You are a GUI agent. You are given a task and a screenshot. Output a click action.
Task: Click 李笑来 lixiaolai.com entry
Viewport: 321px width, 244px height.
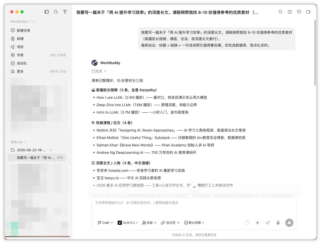[141, 171]
